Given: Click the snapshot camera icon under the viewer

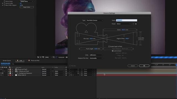Looking at the screenshot, I should (x=67, y=57).
